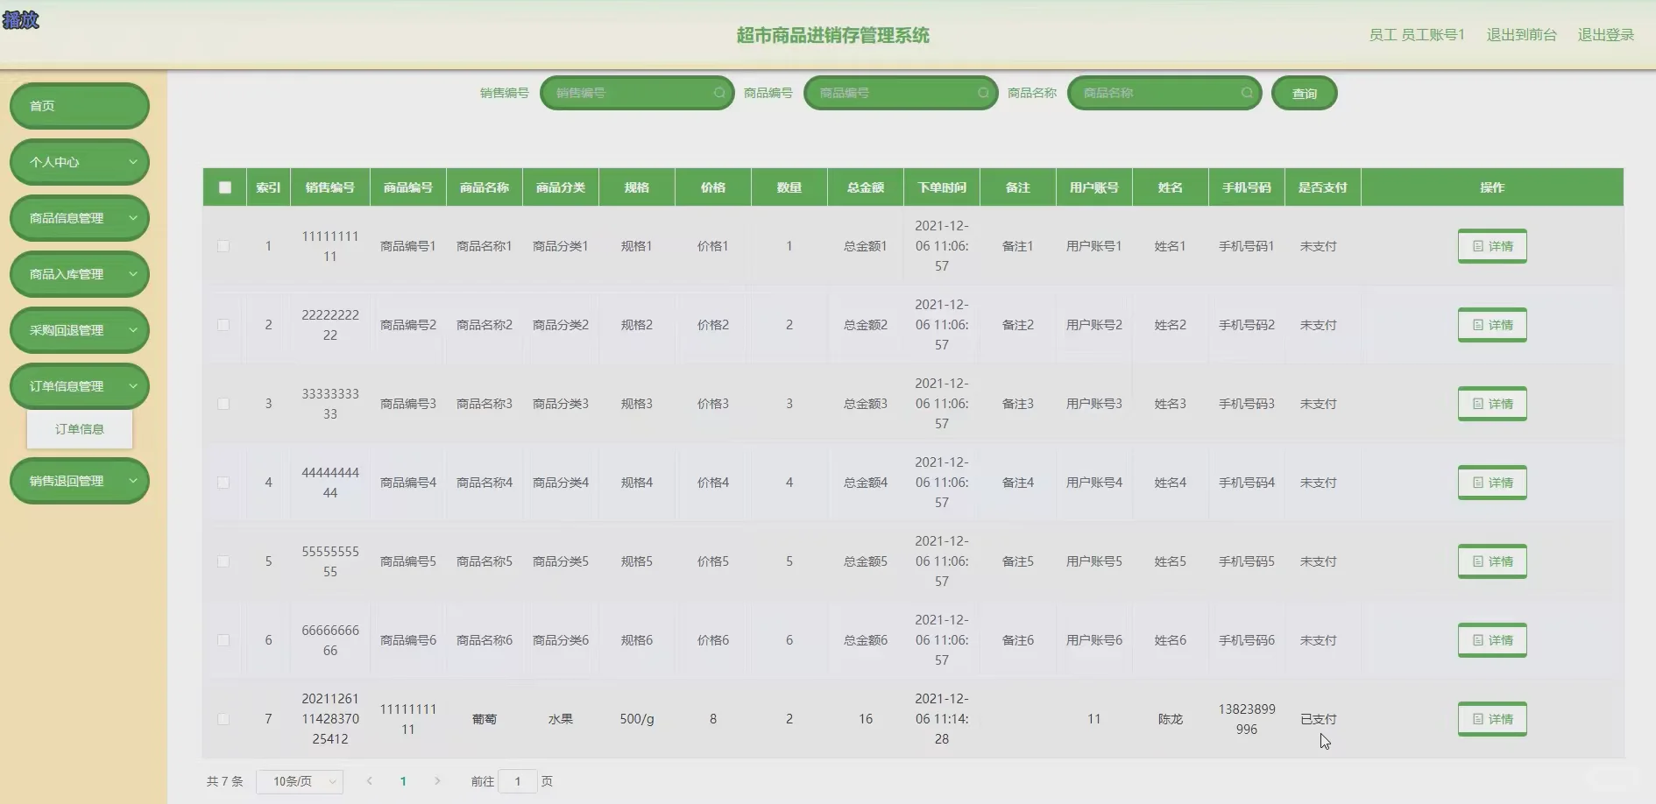The image size is (1656, 804).
Task: Click 备注6 cell
Action: click(x=1018, y=640)
